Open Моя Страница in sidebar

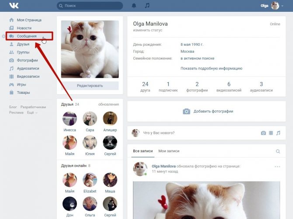29,20
